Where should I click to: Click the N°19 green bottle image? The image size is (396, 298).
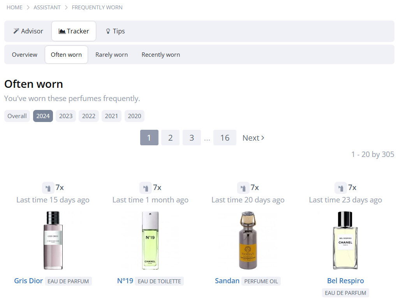[150, 240]
